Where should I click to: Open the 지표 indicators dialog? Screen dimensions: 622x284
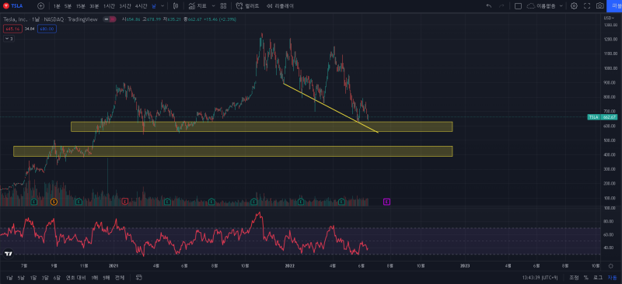(197, 6)
